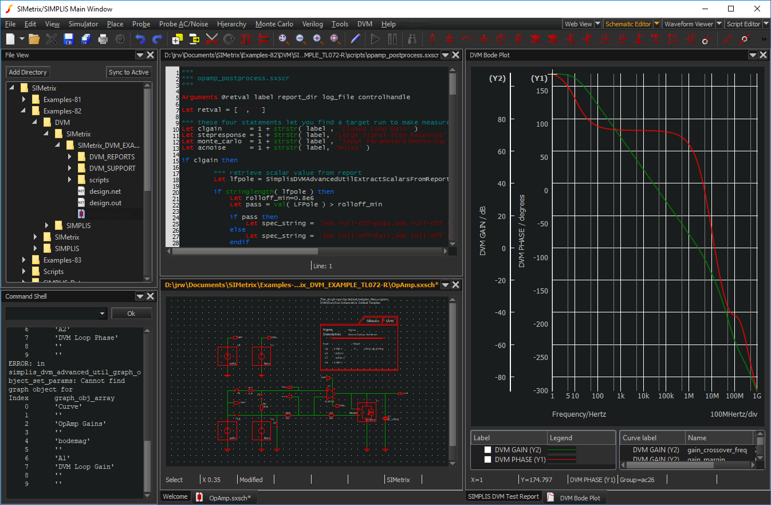
Task: Toggle the DVM GAIN (Y2) checkbox
Action: click(488, 450)
